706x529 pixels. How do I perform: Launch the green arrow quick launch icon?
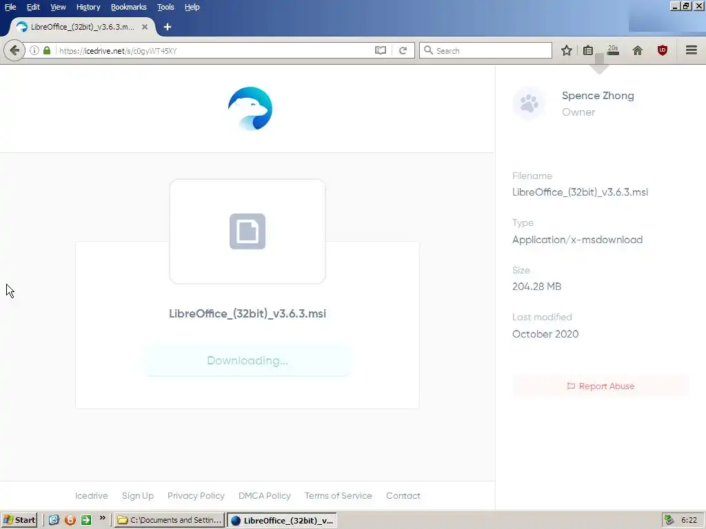point(86,520)
